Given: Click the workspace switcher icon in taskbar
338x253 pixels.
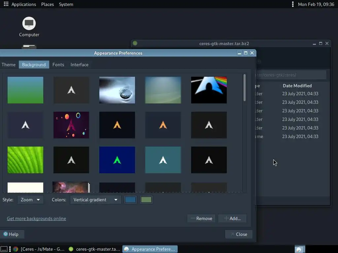Looking at the screenshot, I should (x=300, y=249).
